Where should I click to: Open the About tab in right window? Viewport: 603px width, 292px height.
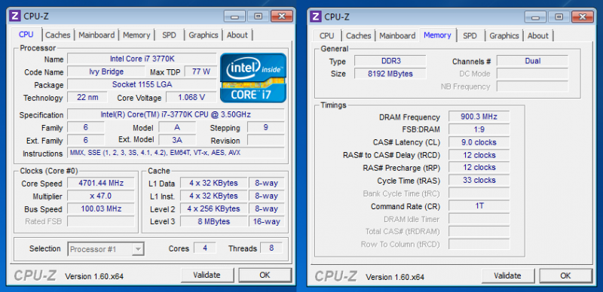click(x=538, y=35)
